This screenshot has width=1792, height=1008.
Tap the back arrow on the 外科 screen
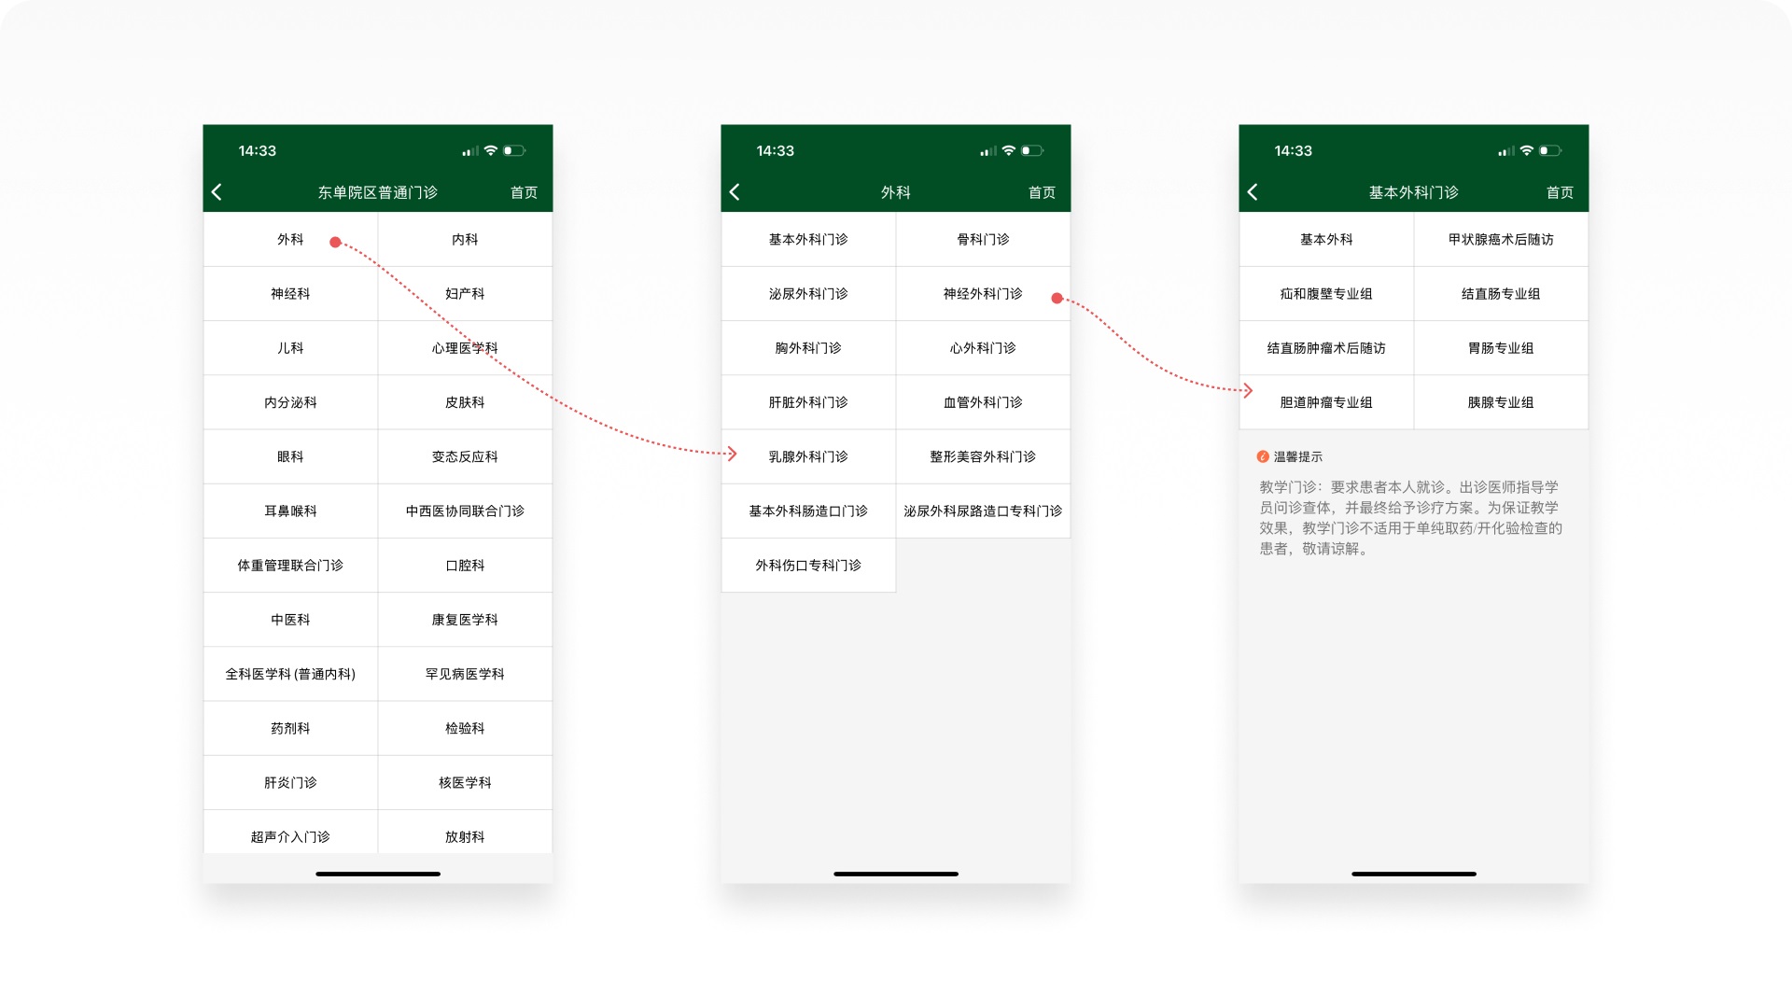point(735,191)
